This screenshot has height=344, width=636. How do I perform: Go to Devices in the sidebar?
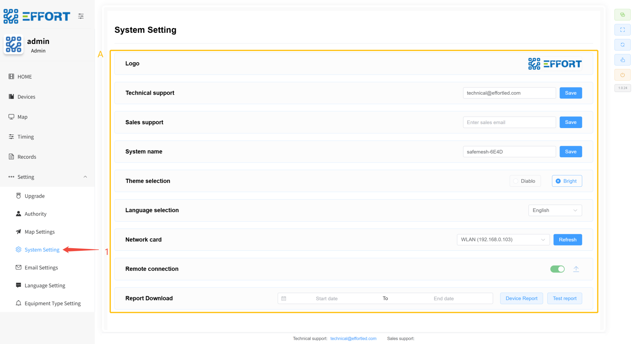click(26, 97)
